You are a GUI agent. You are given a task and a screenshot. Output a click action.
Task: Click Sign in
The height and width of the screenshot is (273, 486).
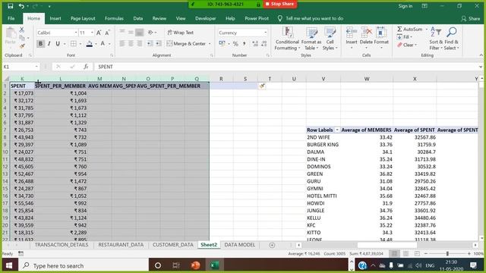405,6
